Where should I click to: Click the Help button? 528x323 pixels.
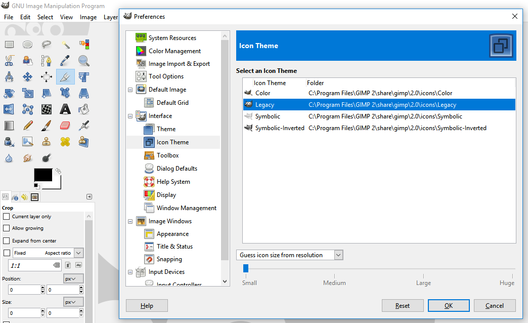(147, 306)
